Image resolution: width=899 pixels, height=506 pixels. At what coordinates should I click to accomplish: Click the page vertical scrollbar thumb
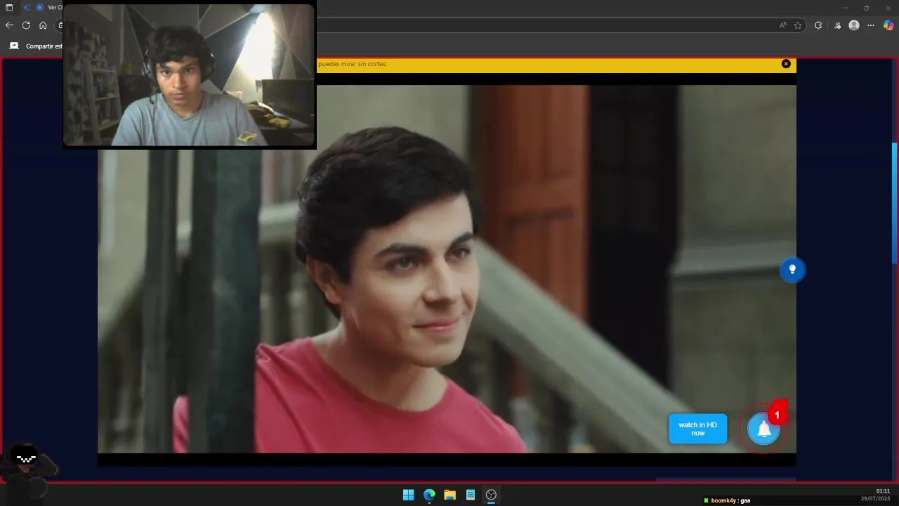[x=894, y=203]
